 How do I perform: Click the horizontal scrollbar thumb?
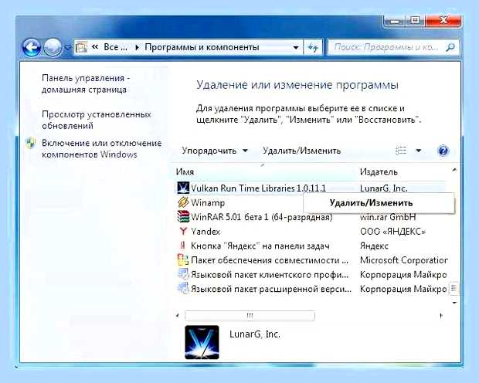[x=250, y=316]
